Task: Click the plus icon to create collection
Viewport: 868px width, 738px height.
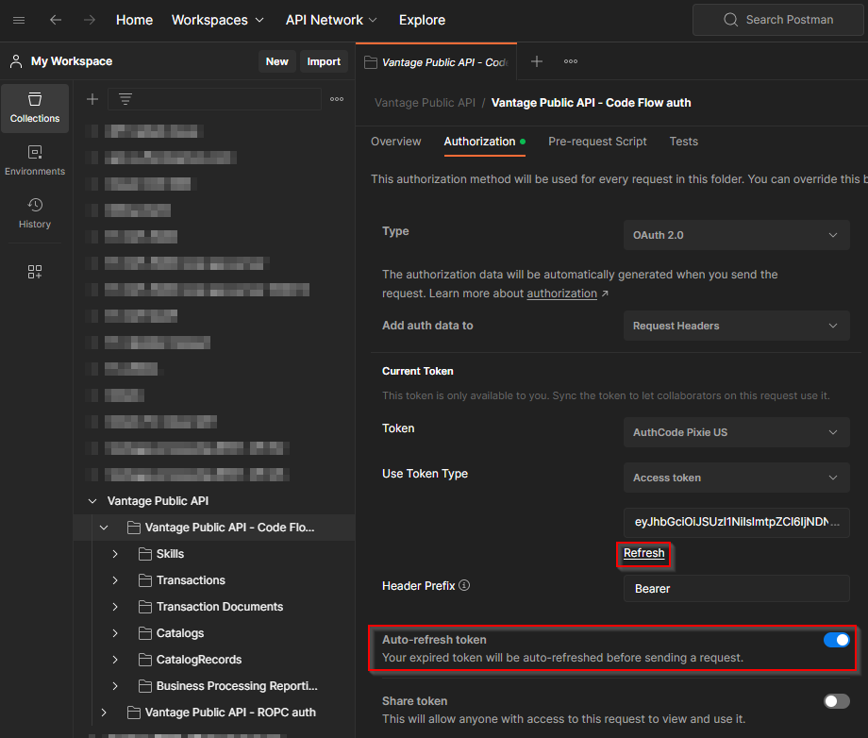Action: (92, 99)
